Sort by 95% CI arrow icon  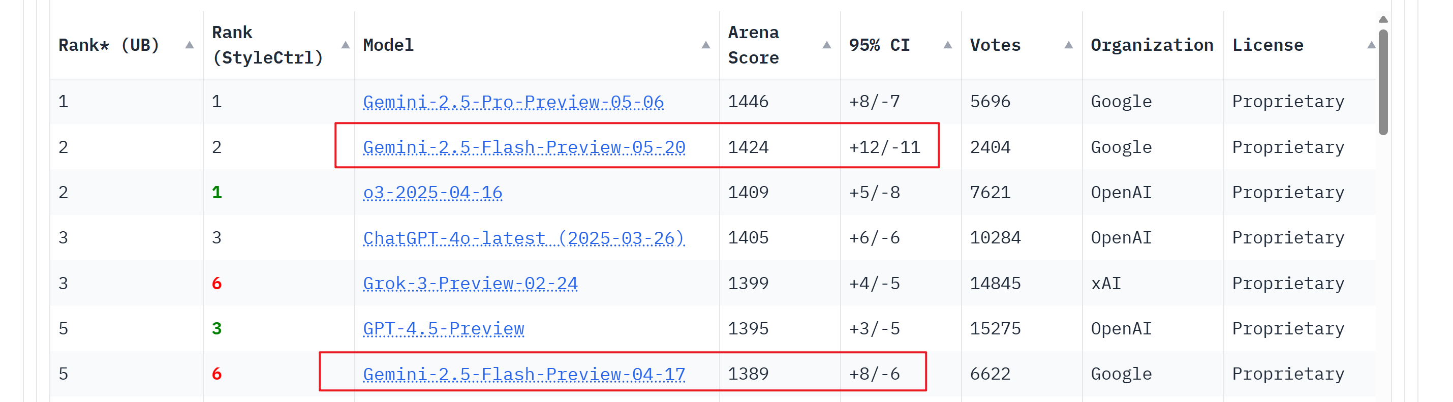[948, 45]
